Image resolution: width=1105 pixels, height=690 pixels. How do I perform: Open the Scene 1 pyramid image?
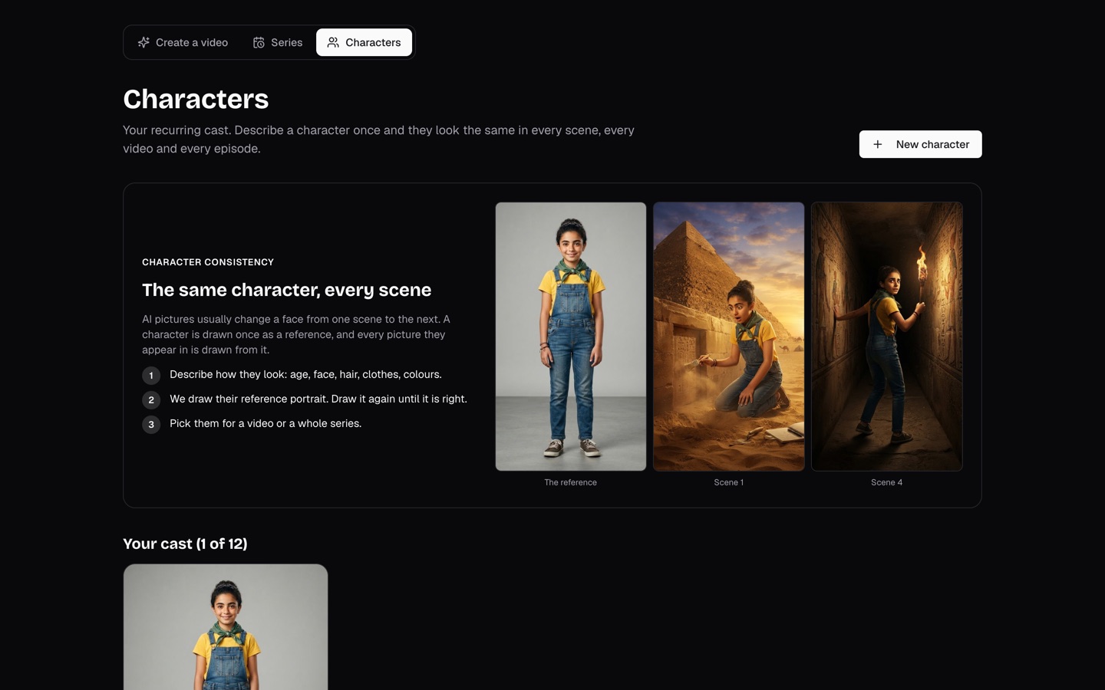click(729, 337)
